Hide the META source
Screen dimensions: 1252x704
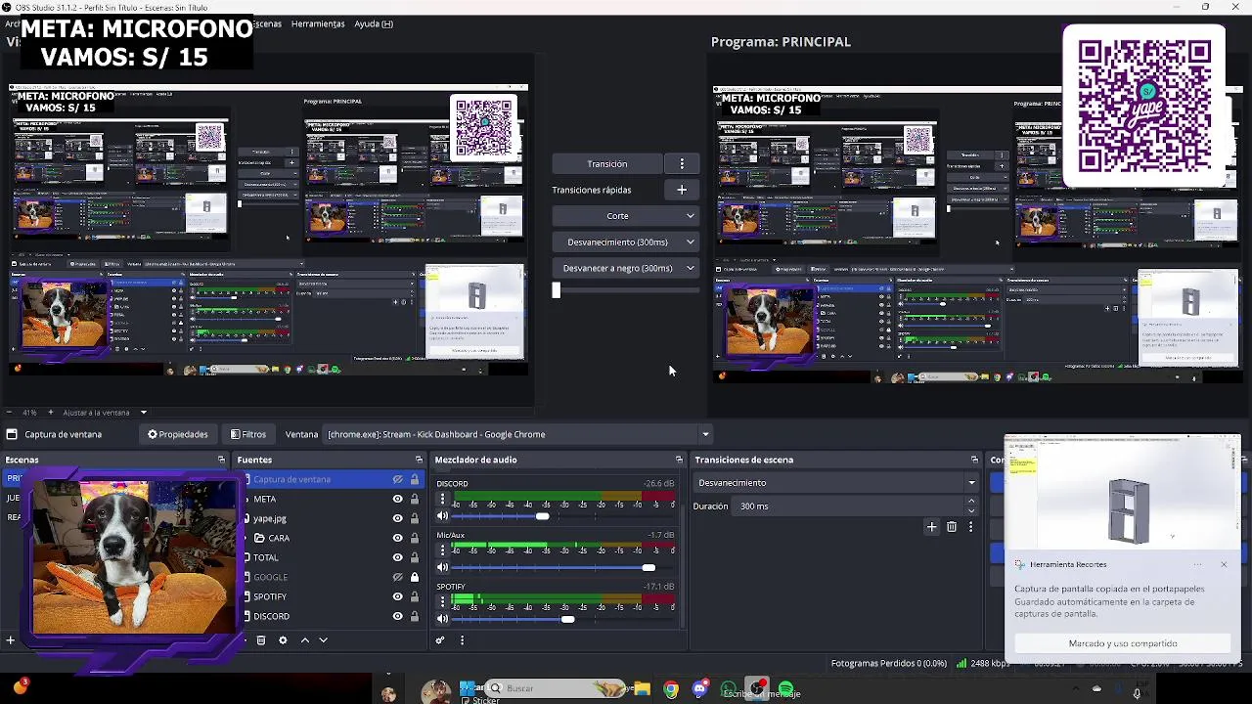pos(397,499)
